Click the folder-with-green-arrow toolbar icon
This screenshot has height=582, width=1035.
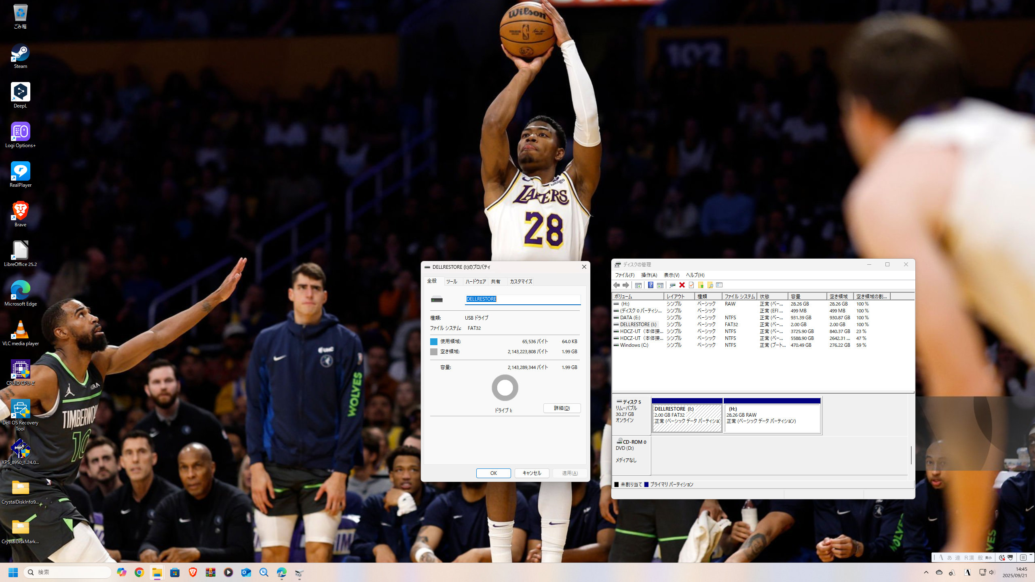click(x=701, y=285)
